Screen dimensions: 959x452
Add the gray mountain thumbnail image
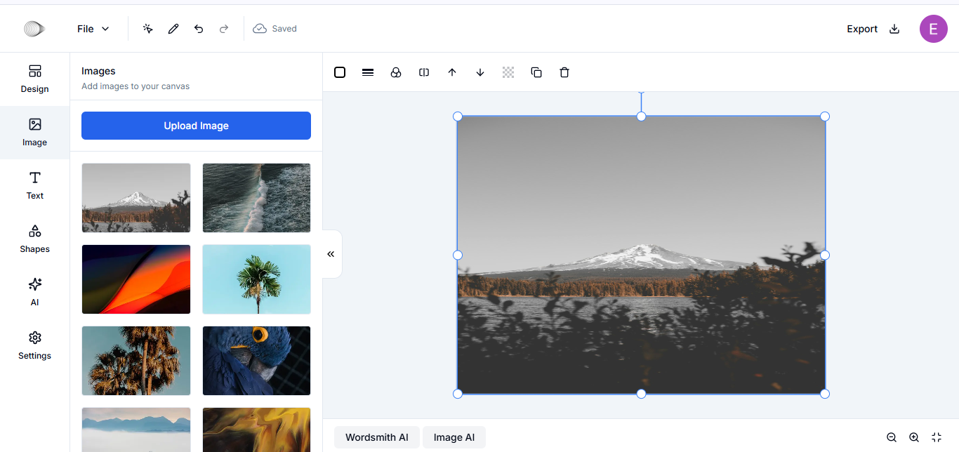[x=136, y=198]
